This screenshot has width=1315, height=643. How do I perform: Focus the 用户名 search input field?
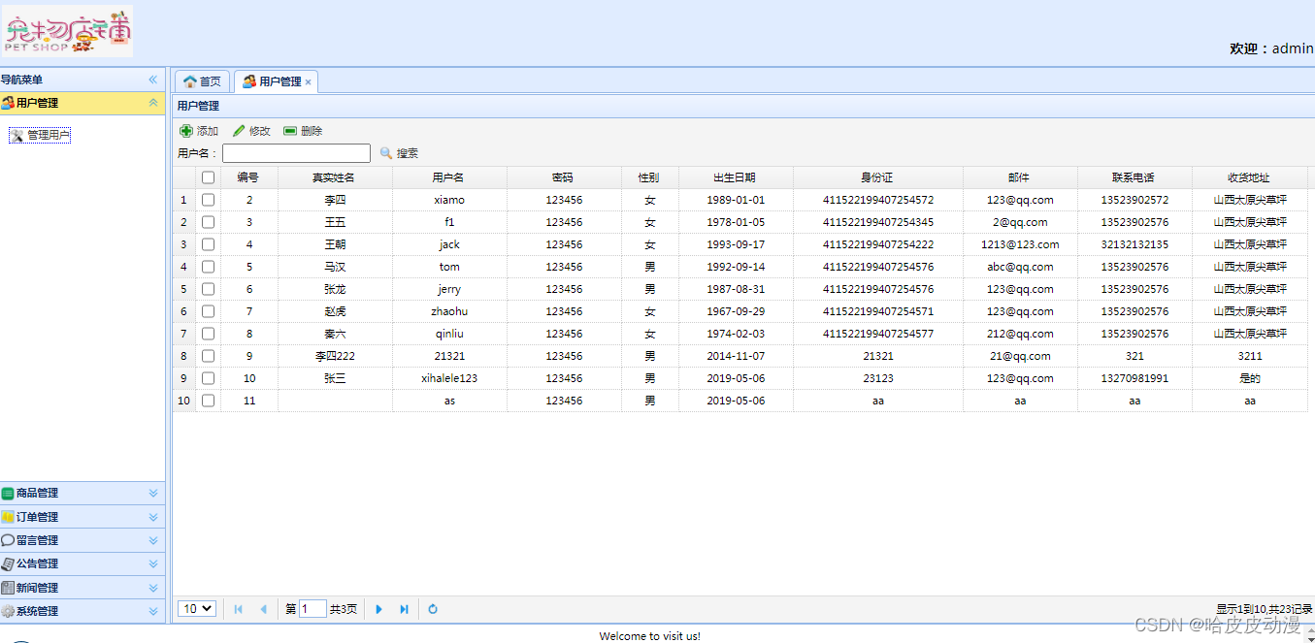296,153
